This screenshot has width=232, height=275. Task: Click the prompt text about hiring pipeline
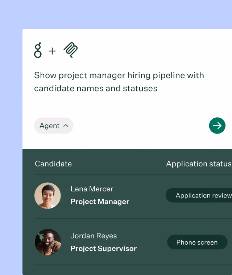point(119,82)
